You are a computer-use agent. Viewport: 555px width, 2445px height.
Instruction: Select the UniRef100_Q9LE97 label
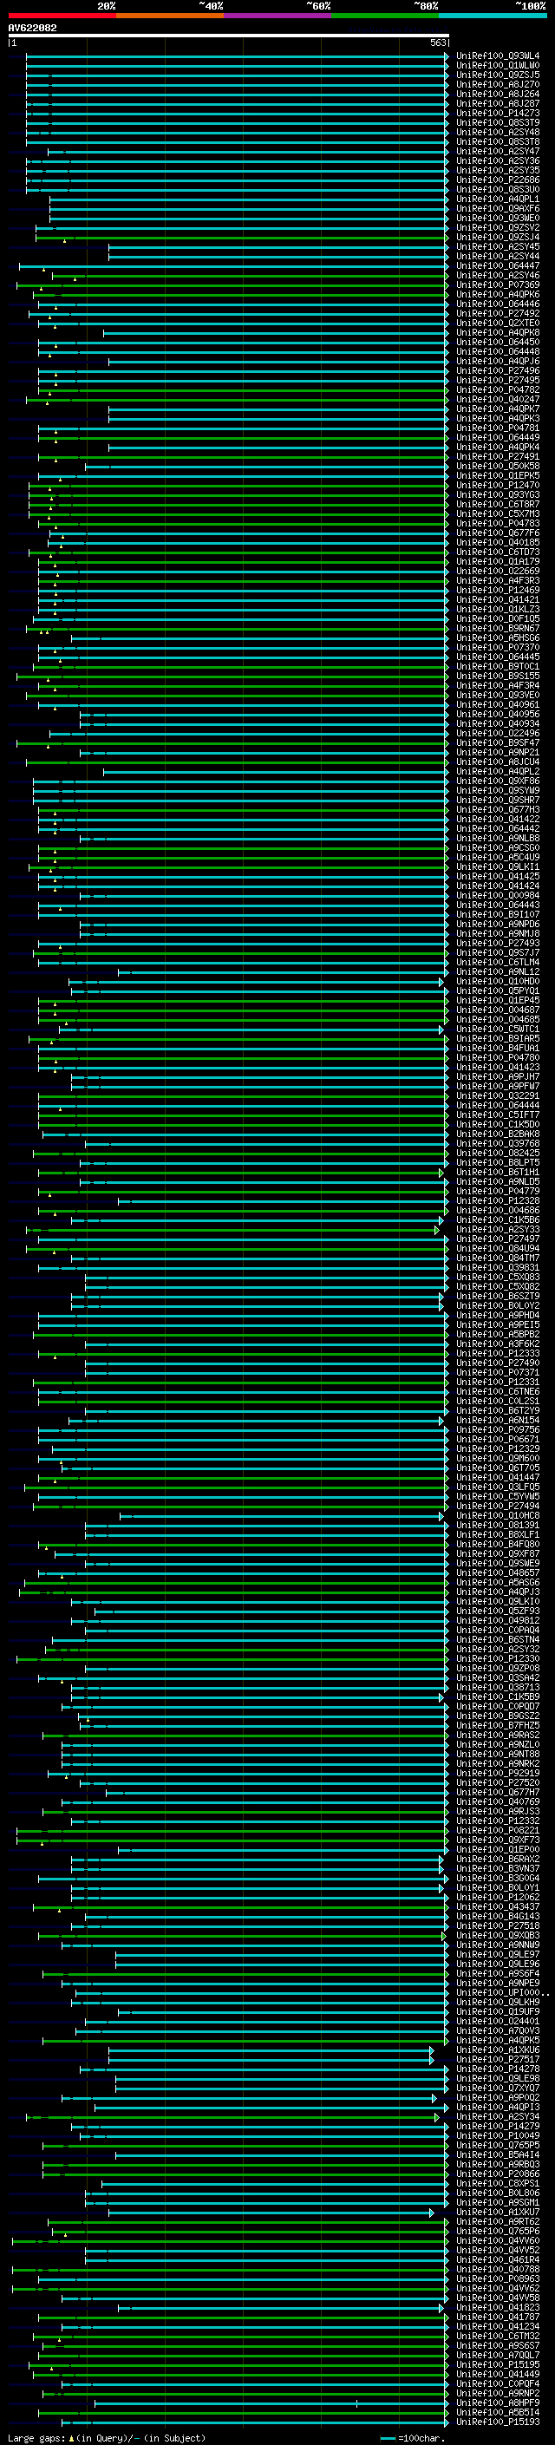(x=498, y=1954)
